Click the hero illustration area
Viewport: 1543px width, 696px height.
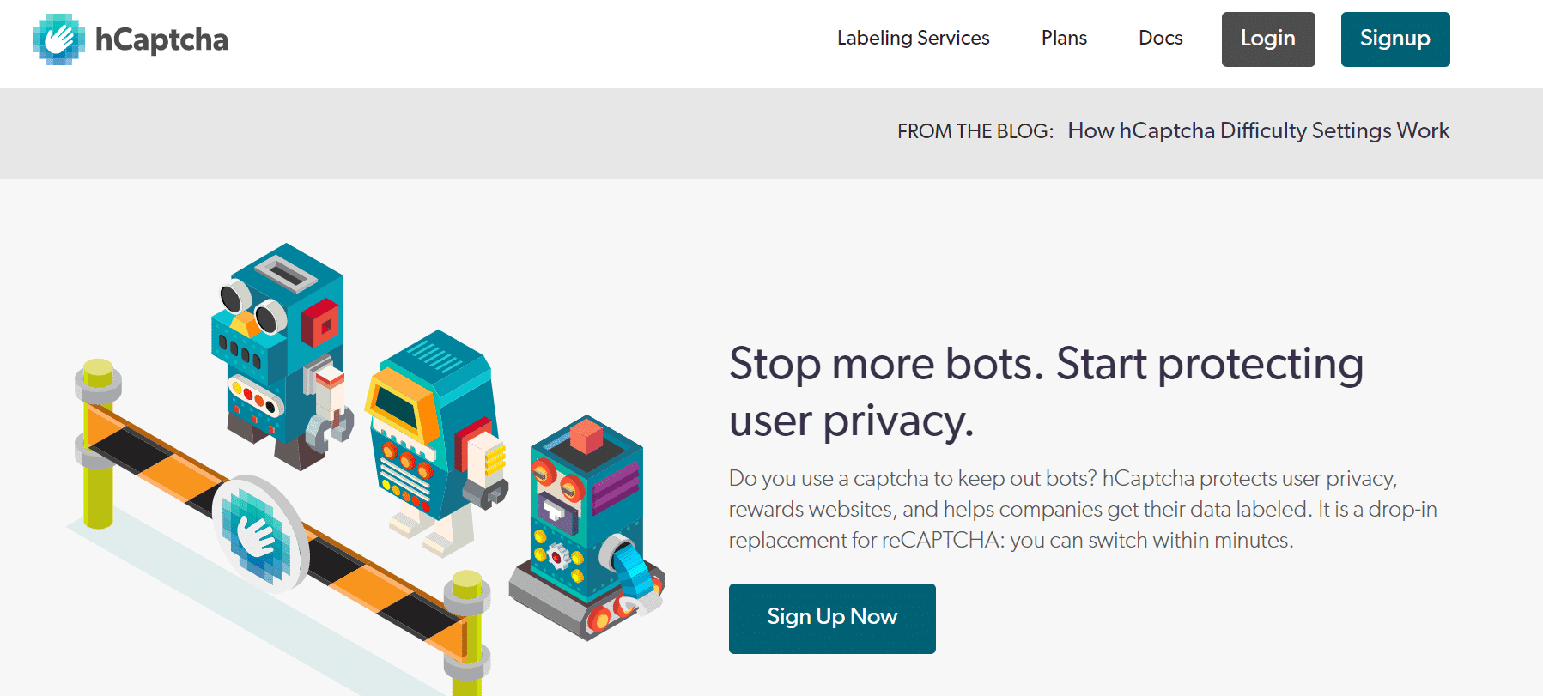[361, 446]
